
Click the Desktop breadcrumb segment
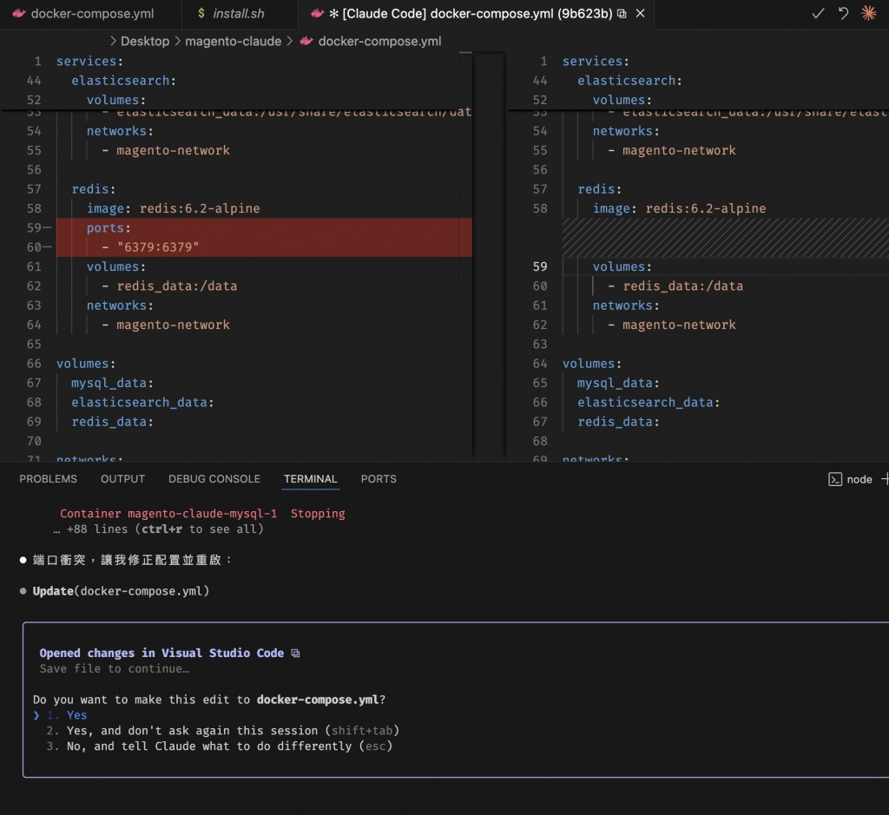click(x=145, y=42)
